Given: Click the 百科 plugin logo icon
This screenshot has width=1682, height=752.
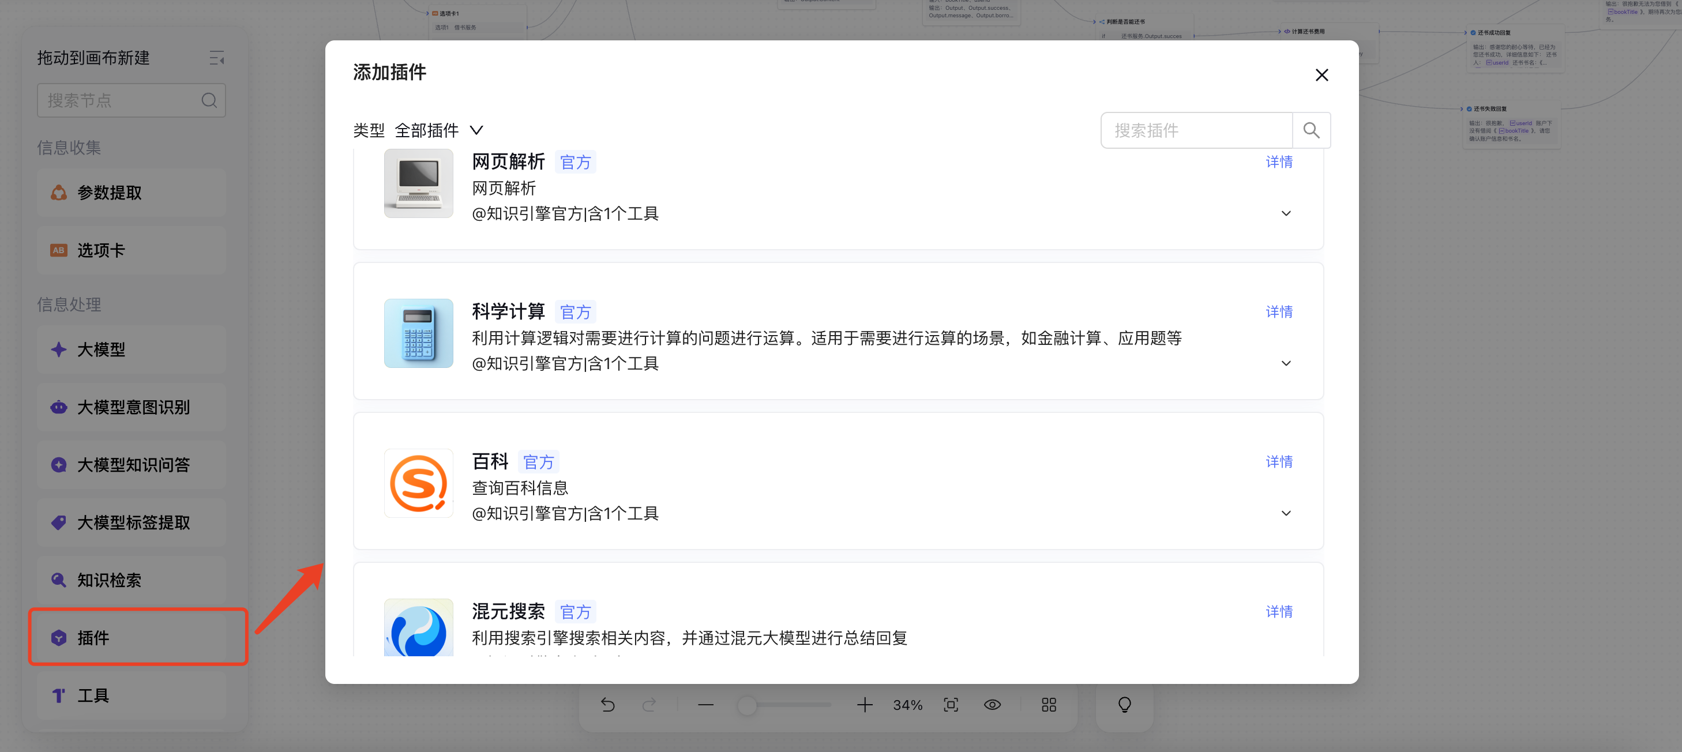Looking at the screenshot, I should click(418, 484).
